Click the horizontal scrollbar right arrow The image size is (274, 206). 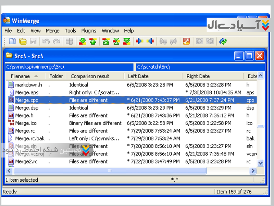(253, 171)
